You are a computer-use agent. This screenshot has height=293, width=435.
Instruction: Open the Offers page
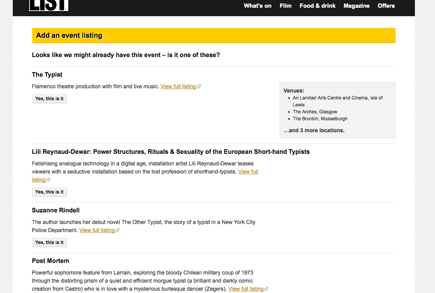pyautogui.click(x=386, y=6)
